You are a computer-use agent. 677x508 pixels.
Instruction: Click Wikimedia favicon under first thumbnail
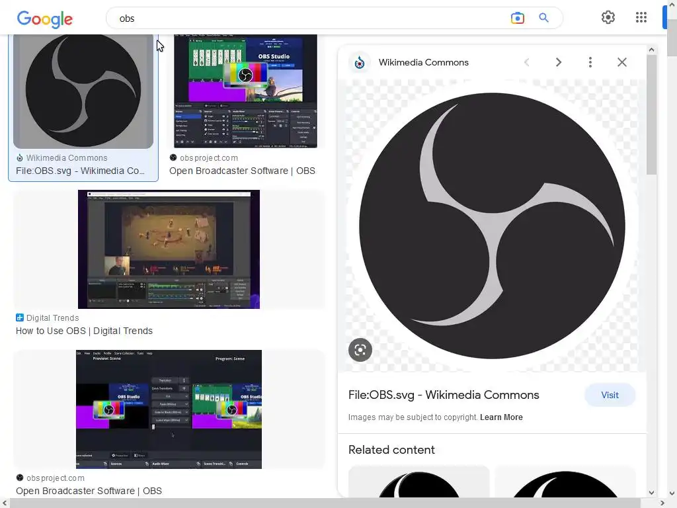(19, 157)
